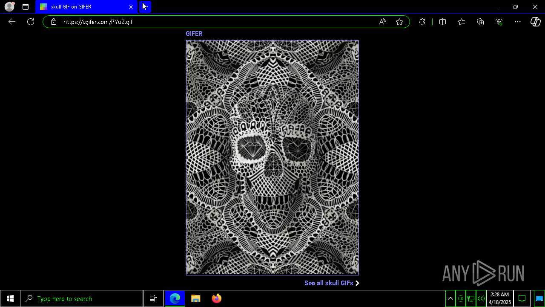Screen dimensions: 545x307
Task: Open the volume control tray icon
Action: click(x=481, y=298)
